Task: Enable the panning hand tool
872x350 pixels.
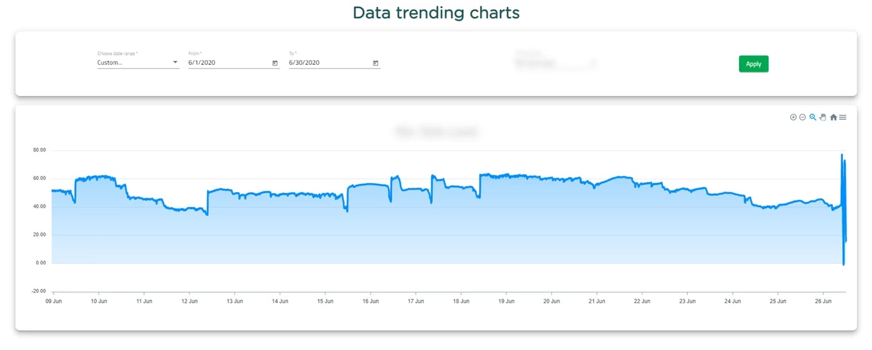Action: (x=823, y=117)
